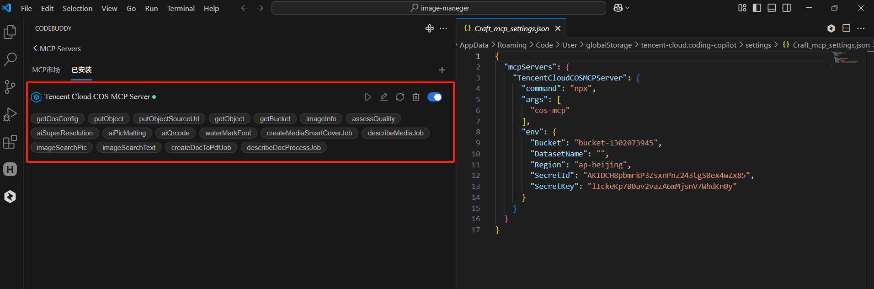Click the image-maneger command search box

point(439,8)
